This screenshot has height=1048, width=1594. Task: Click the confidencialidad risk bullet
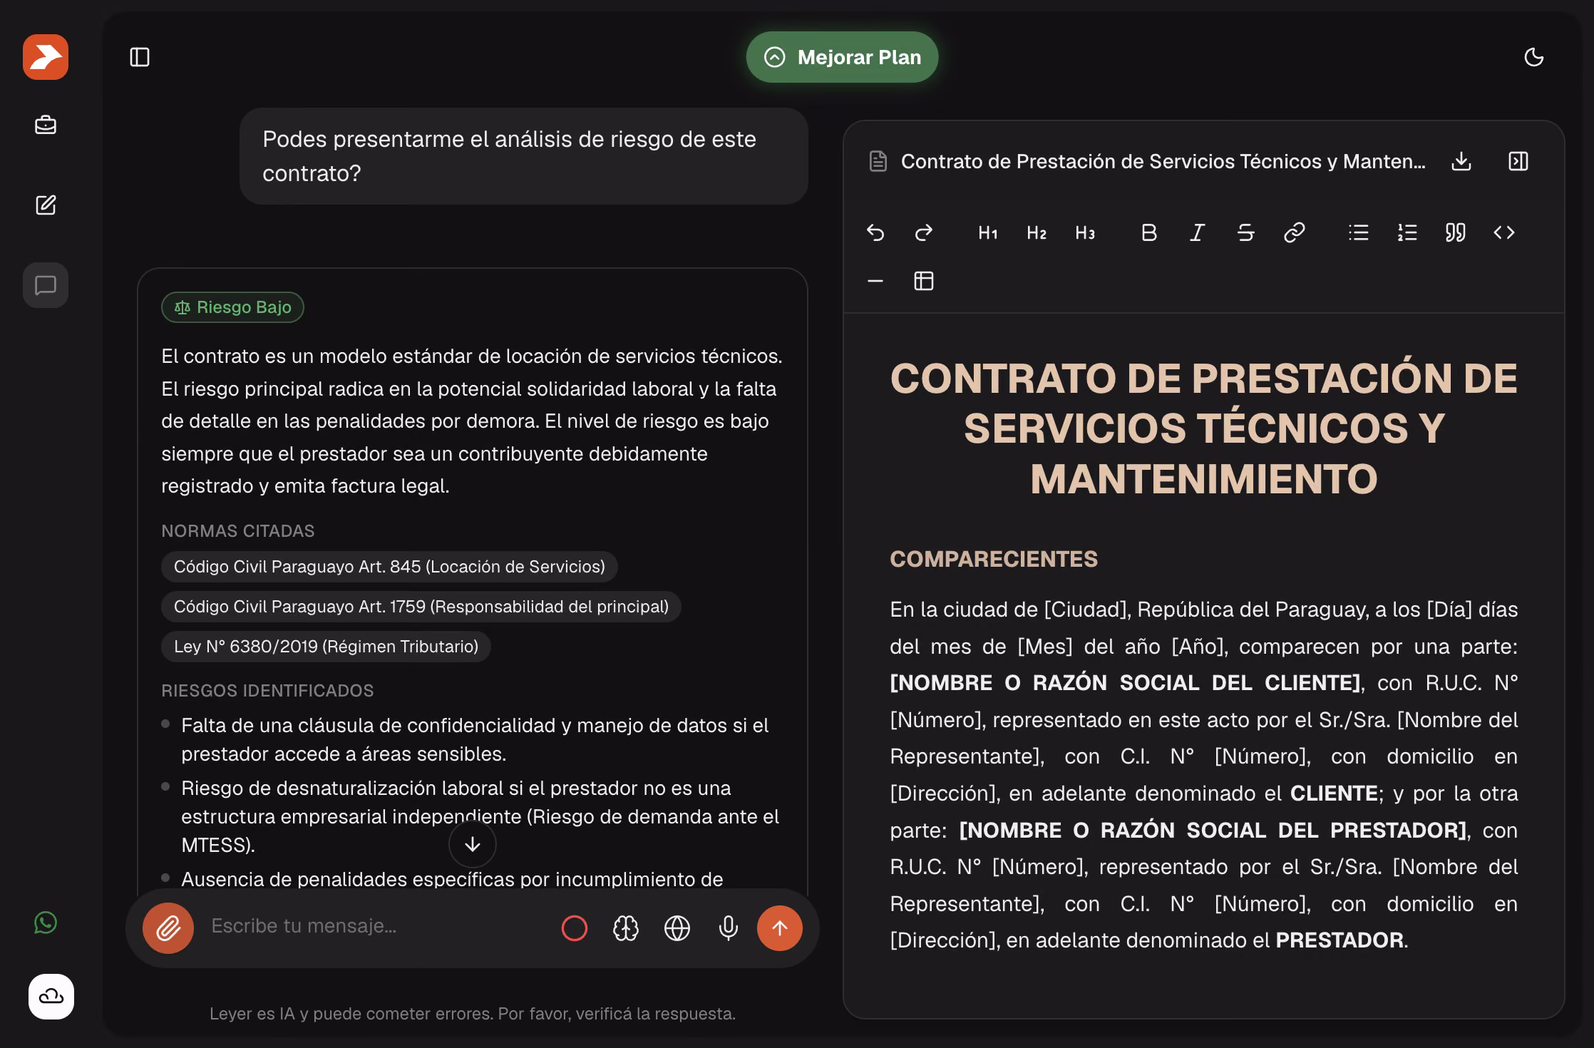click(x=475, y=739)
